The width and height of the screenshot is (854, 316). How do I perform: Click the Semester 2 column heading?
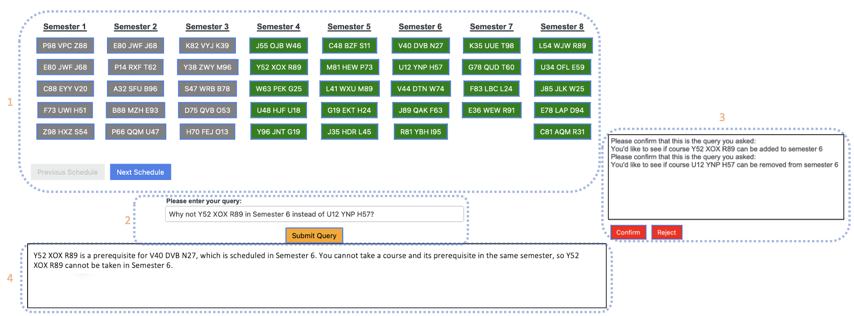[x=135, y=27]
